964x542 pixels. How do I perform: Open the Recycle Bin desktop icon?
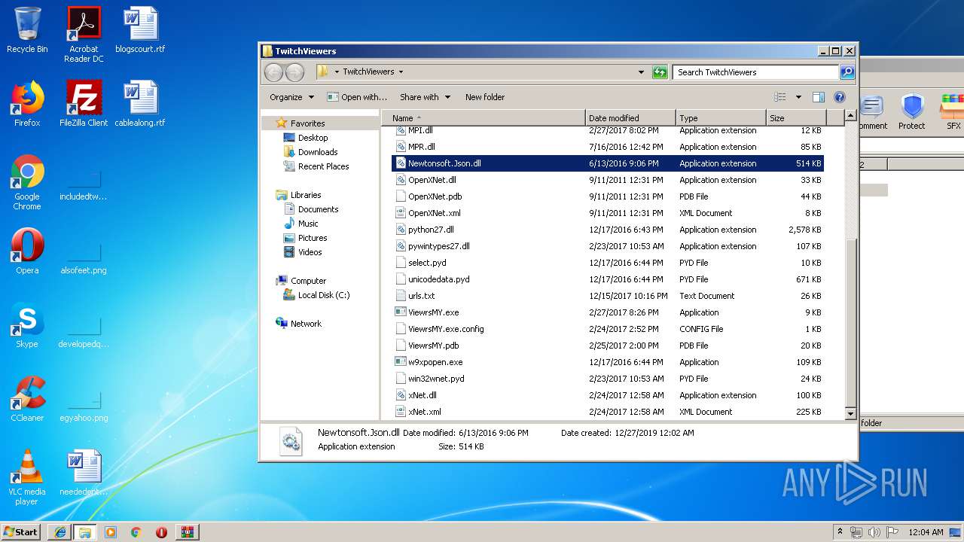pos(27,30)
